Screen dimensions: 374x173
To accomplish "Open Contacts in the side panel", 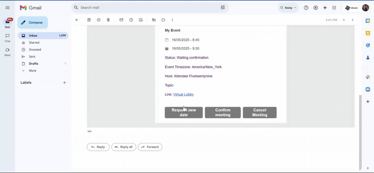I will tap(368, 58).
